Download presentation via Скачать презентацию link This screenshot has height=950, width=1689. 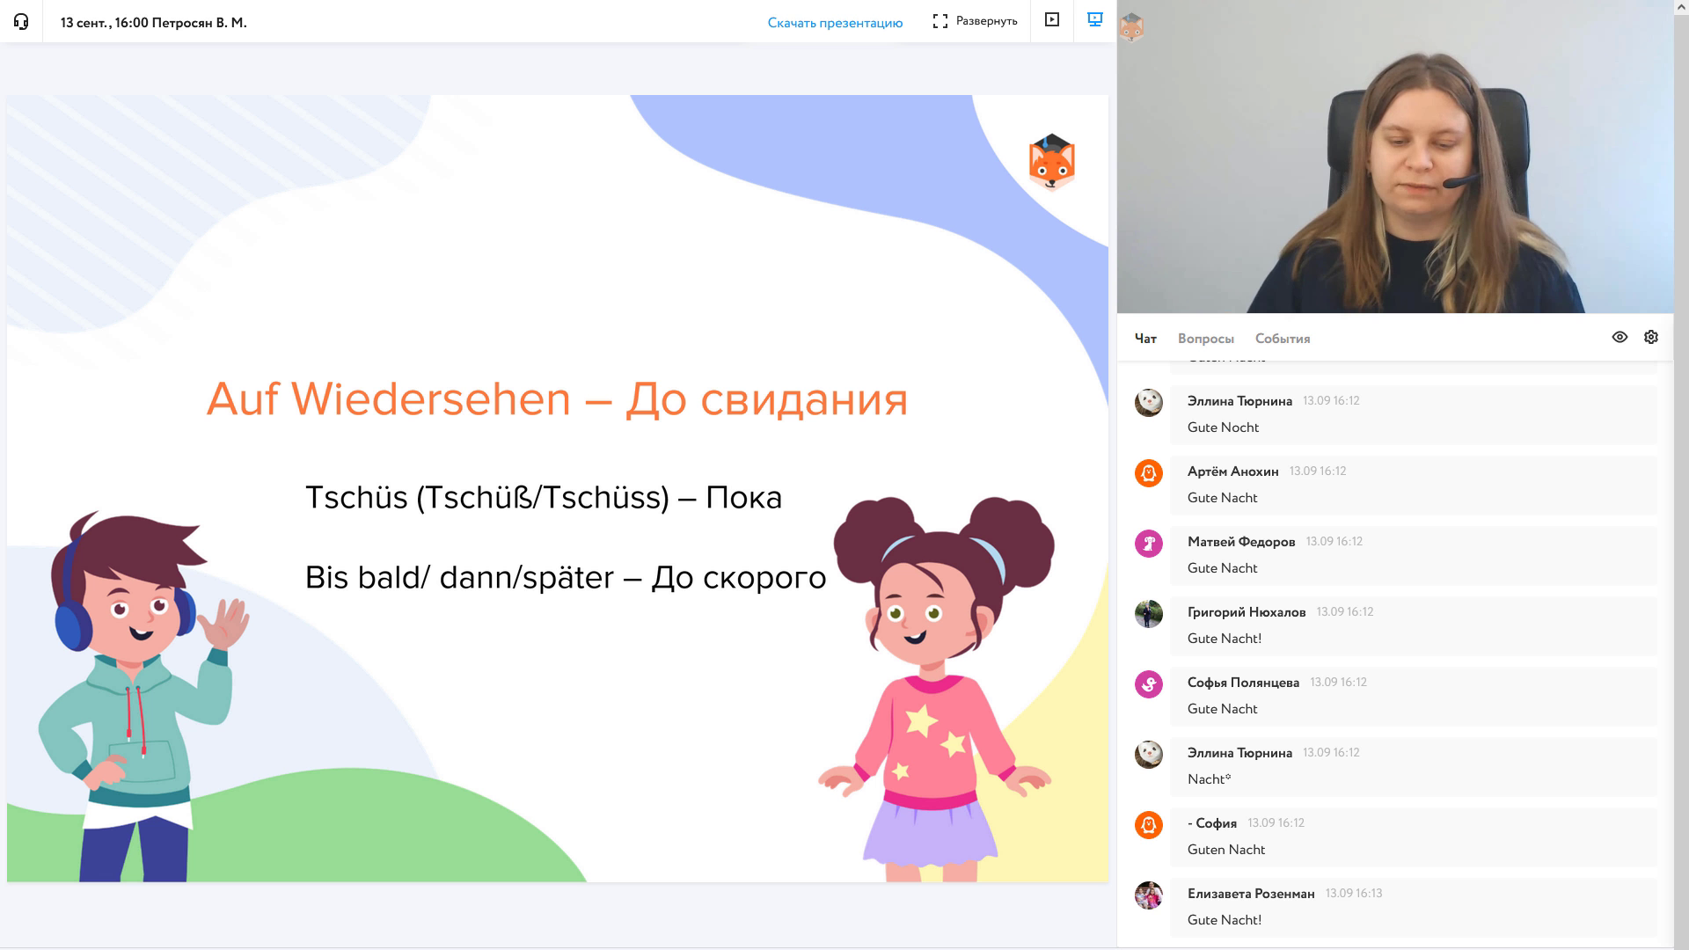point(835,23)
